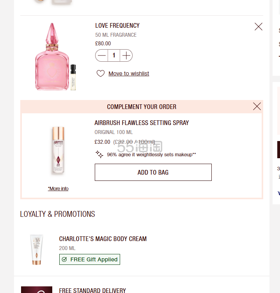Click the sparkle icon beside 96% agree
The height and width of the screenshot is (293, 280).
click(x=99, y=154)
